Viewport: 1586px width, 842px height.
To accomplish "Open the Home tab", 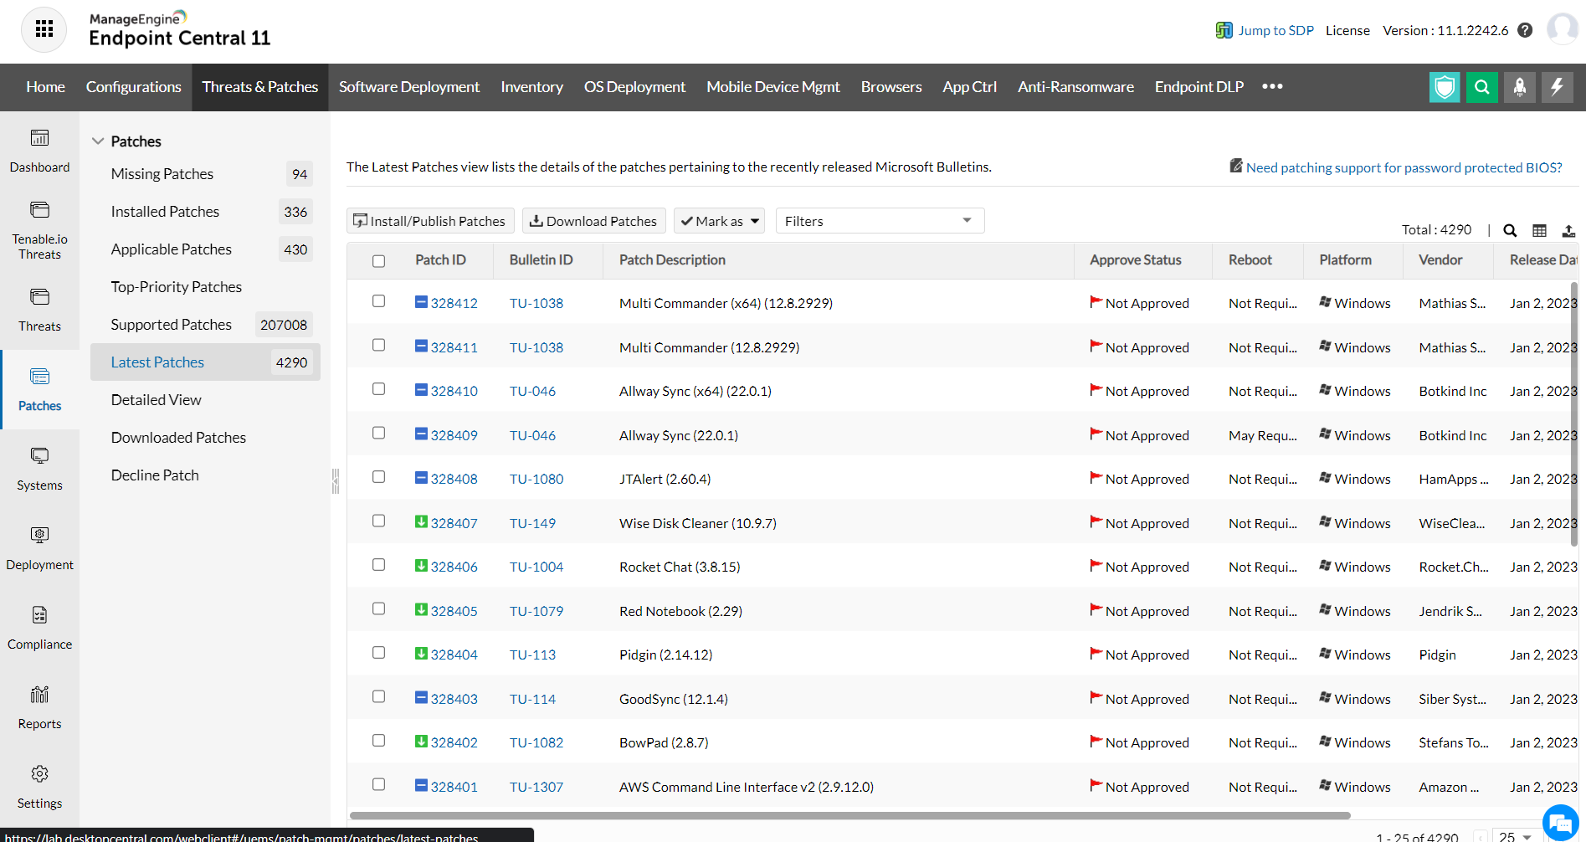I will point(45,87).
